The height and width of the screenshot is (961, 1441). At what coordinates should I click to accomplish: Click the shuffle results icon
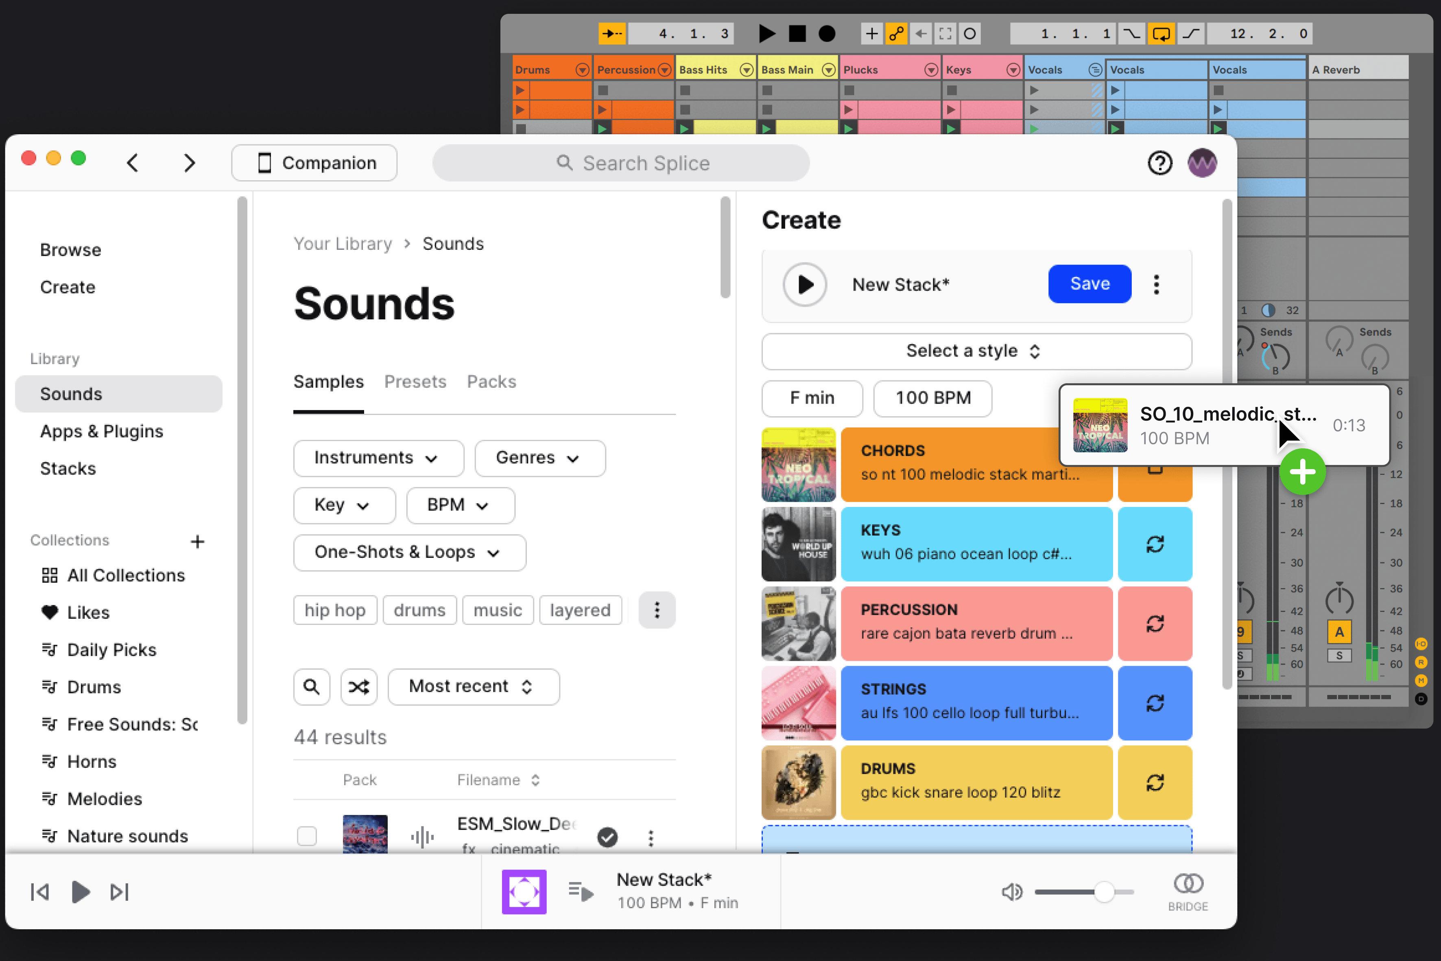(358, 686)
